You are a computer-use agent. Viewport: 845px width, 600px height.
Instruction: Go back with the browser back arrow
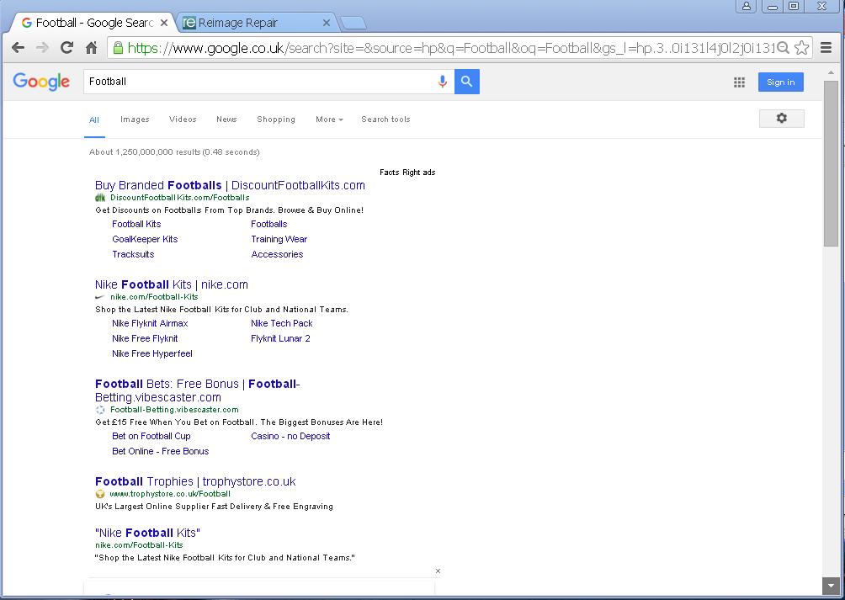[x=18, y=48]
